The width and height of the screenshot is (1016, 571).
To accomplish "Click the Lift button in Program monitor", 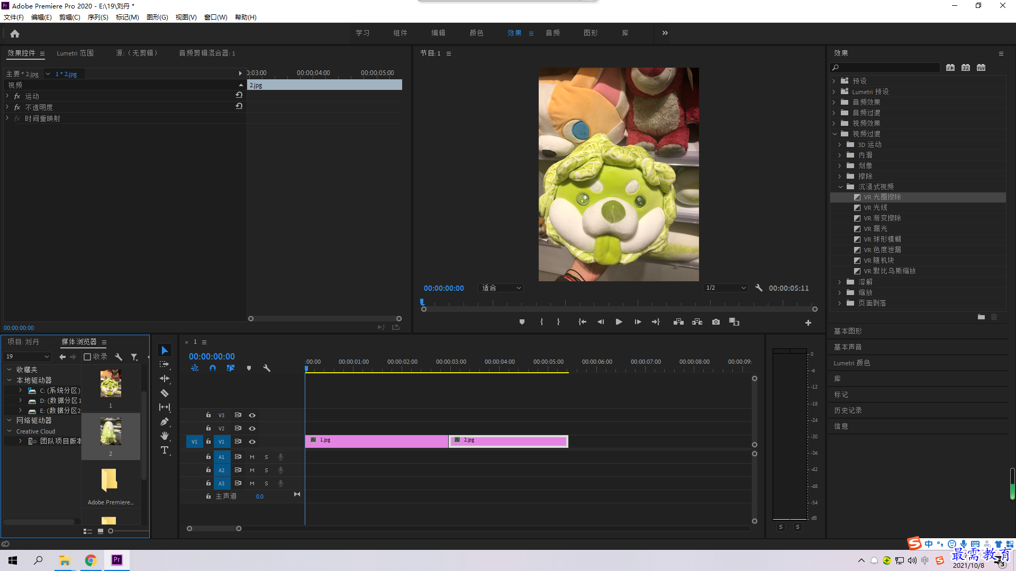I will tap(678, 322).
